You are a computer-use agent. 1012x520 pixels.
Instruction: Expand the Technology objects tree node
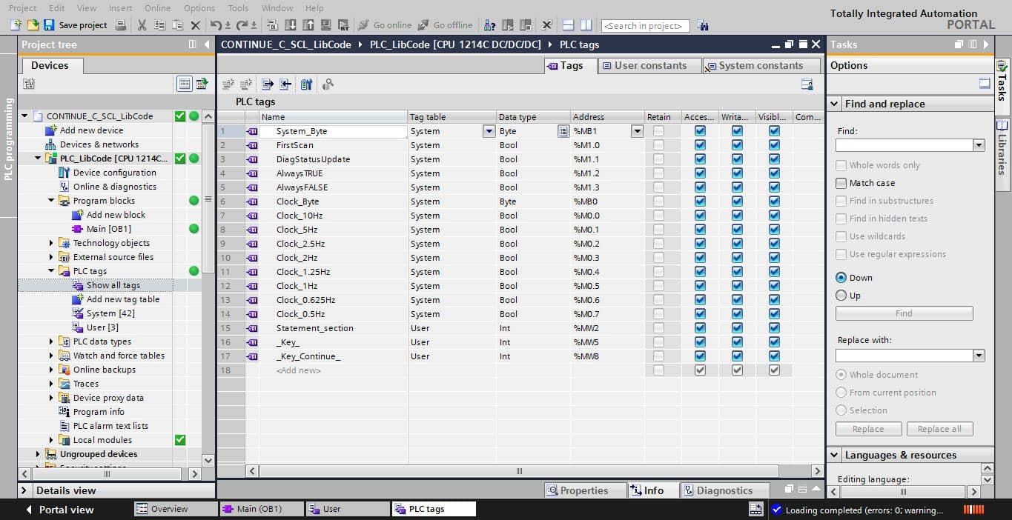(51, 243)
